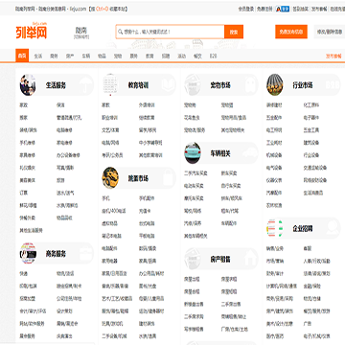Click the 房产租售 round image

pyautogui.click(x=193, y=259)
